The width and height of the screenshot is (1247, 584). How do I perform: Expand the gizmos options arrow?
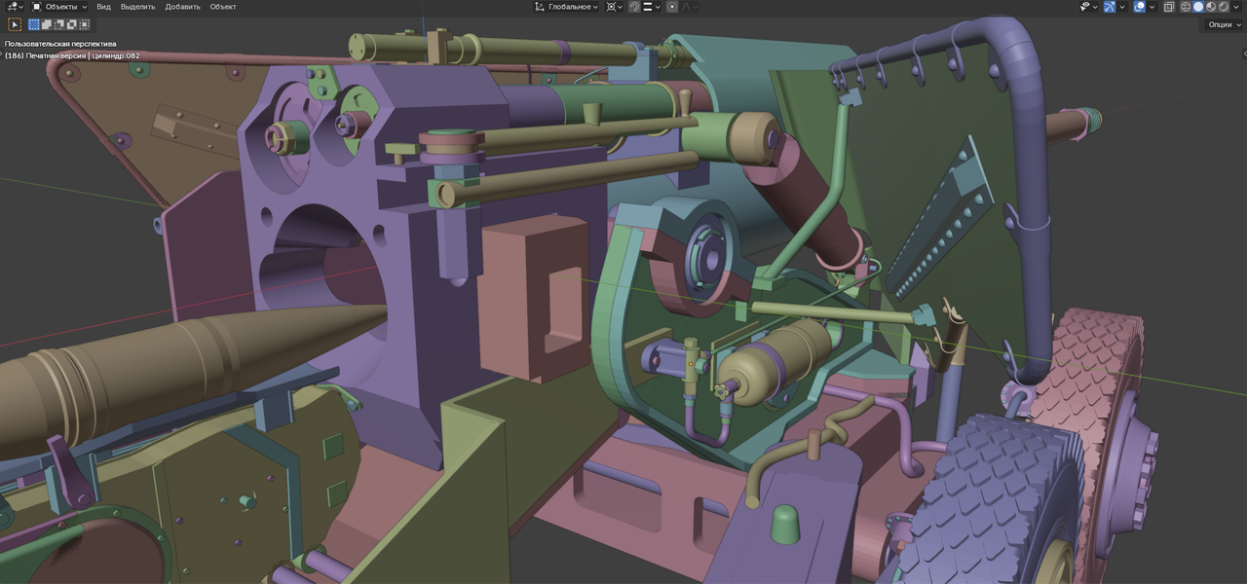[x=1122, y=7]
